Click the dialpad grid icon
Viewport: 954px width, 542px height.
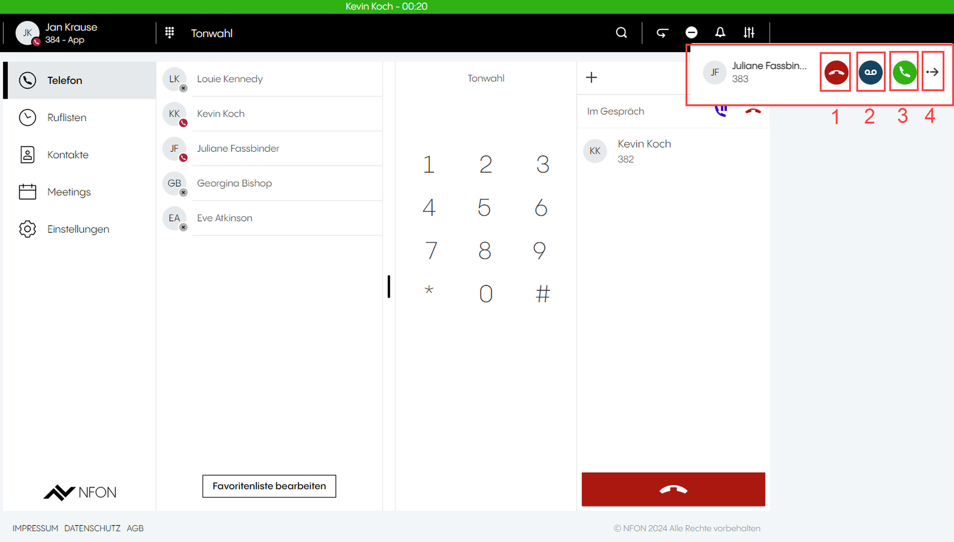point(169,33)
